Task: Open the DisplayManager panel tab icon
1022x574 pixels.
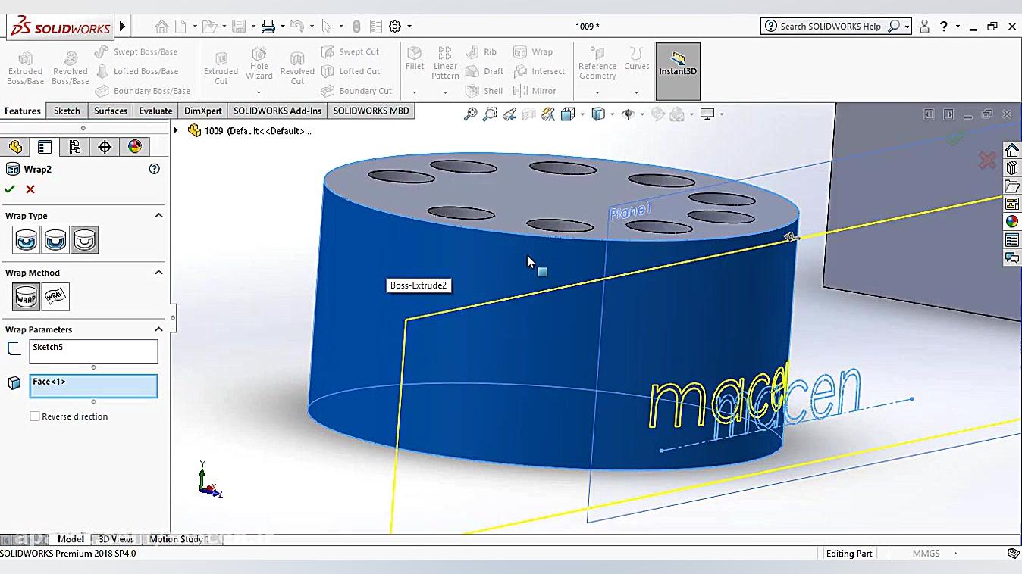Action: [134, 147]
